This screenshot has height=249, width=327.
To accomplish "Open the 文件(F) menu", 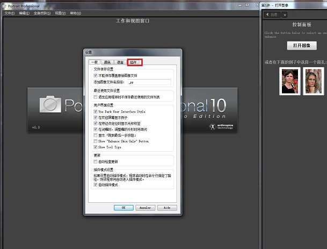I will [10, 13].
